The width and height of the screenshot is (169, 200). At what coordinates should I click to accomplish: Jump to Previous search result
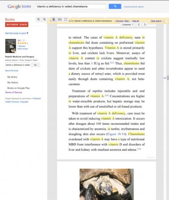point(119,21)
